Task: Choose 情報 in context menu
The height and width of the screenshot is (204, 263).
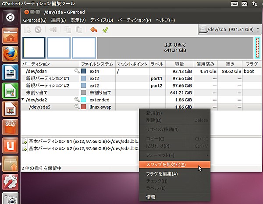Action: 174,197
